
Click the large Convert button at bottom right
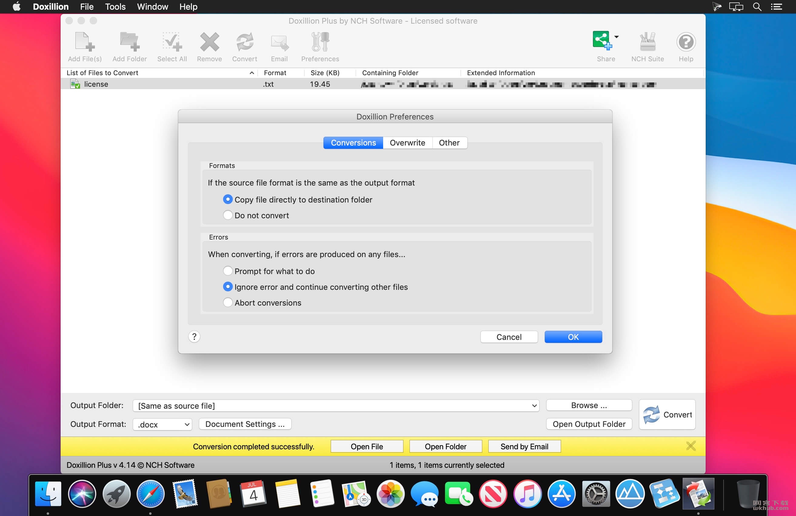click(667, 414)
